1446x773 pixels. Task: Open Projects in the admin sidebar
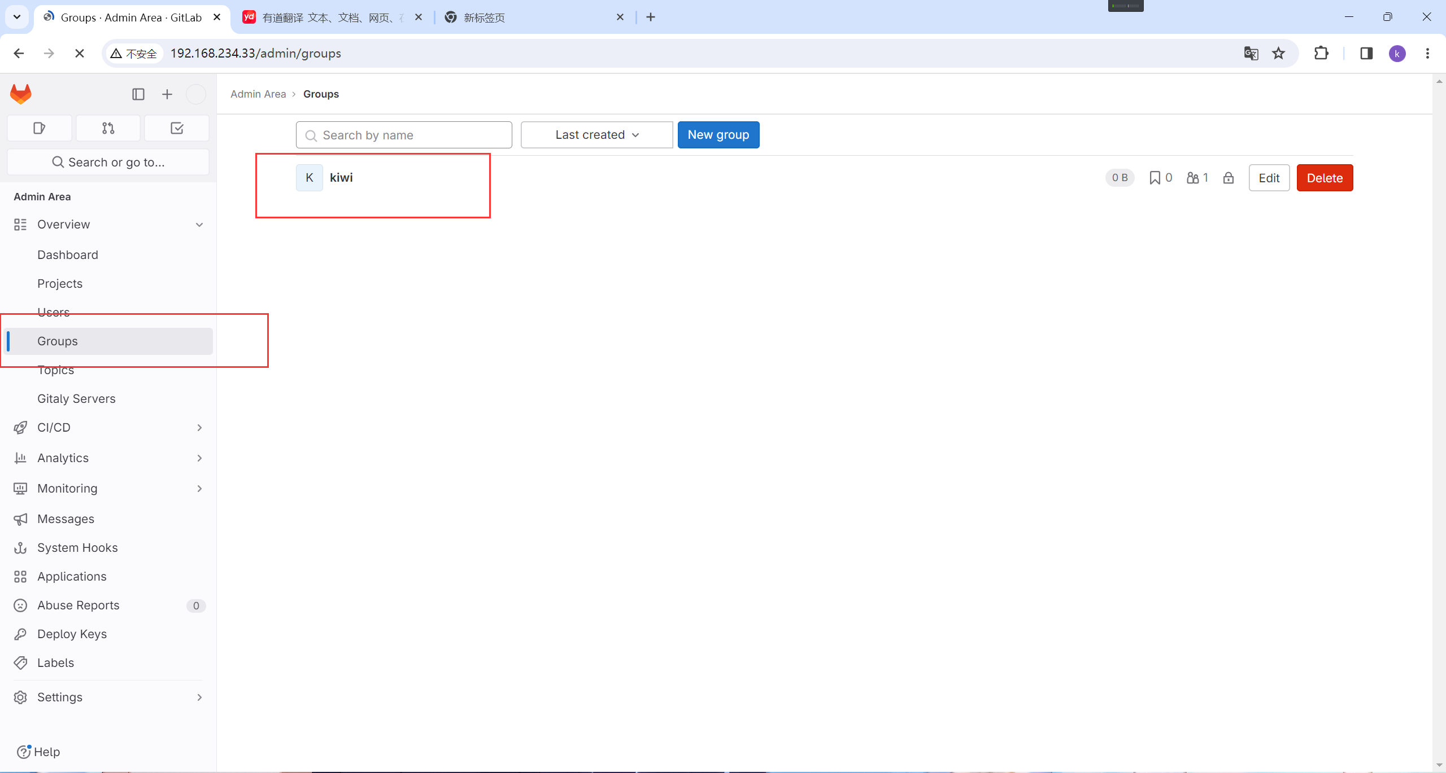pyautogui.click(x=60, y=284)
